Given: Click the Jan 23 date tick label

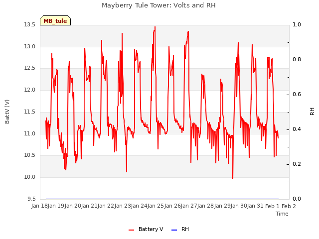Looking at the screenshot, I should (x=123, y=206).
